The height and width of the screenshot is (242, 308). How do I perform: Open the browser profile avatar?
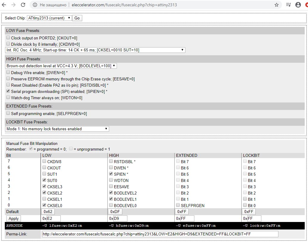coord(298,5)
